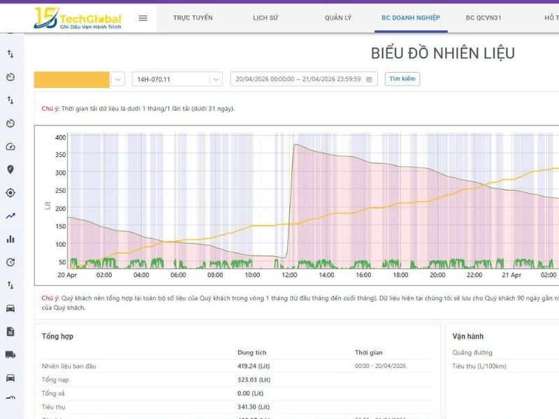Switch to the TRỰC TUYẾN tab

click(193, 18)
